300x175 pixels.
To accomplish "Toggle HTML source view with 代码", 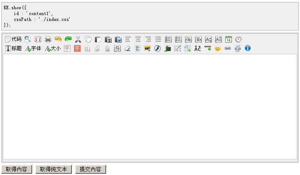I will tap(13, 39).
